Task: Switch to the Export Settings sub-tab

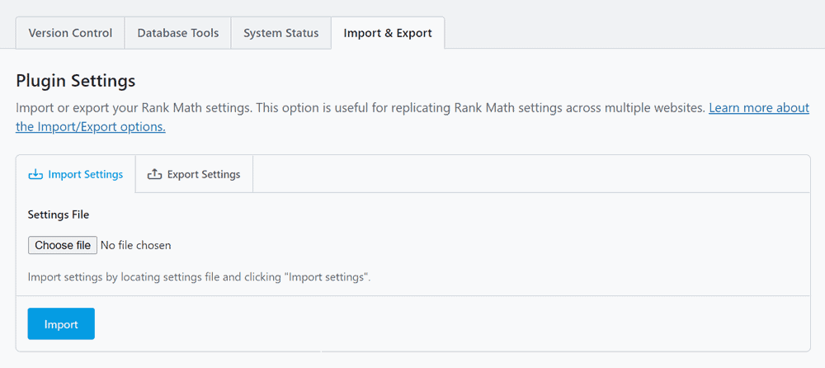Action: click(204, 174)
